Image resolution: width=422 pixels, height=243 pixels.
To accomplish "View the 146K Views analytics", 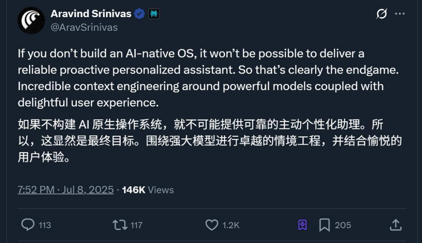I will [148, 190].
